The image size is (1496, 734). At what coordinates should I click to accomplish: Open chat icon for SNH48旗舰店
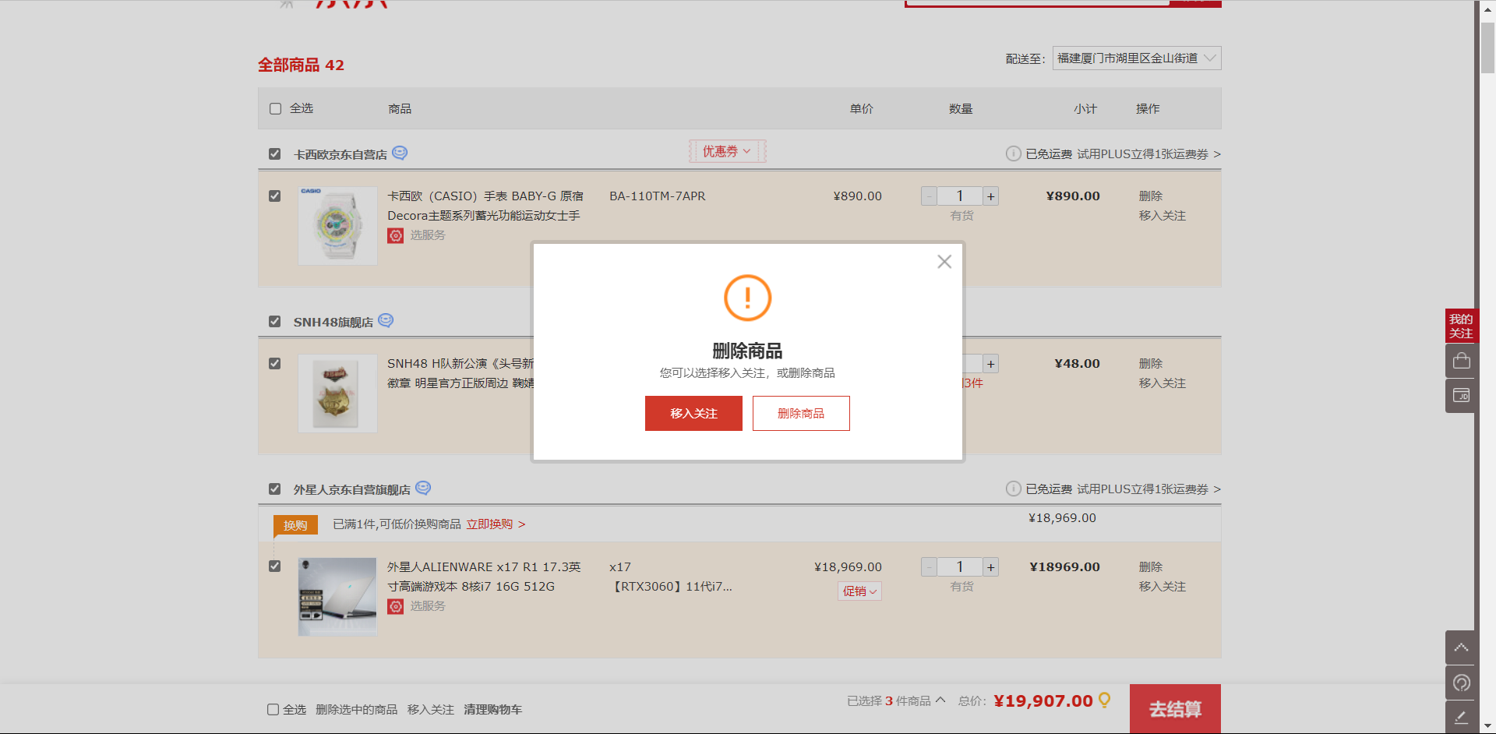click(x=386, y=320)
